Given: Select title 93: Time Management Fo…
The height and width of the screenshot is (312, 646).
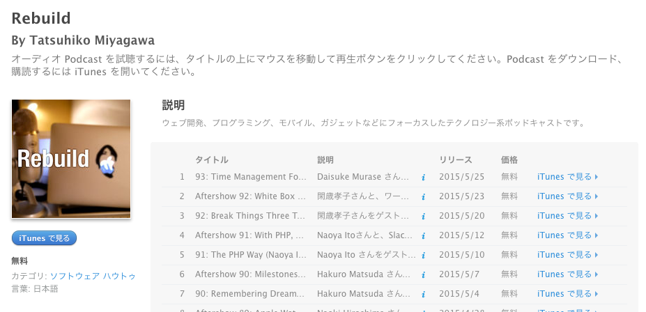Looking at the screenshot, I should tap(250, 177).
